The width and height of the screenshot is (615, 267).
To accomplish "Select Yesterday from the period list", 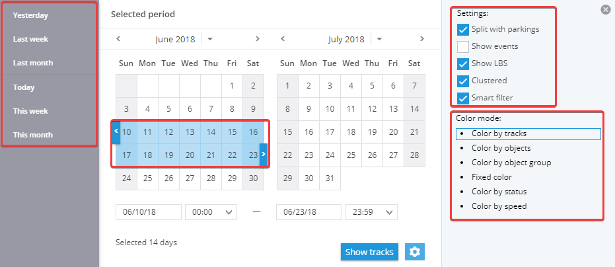I will (30, 15).
